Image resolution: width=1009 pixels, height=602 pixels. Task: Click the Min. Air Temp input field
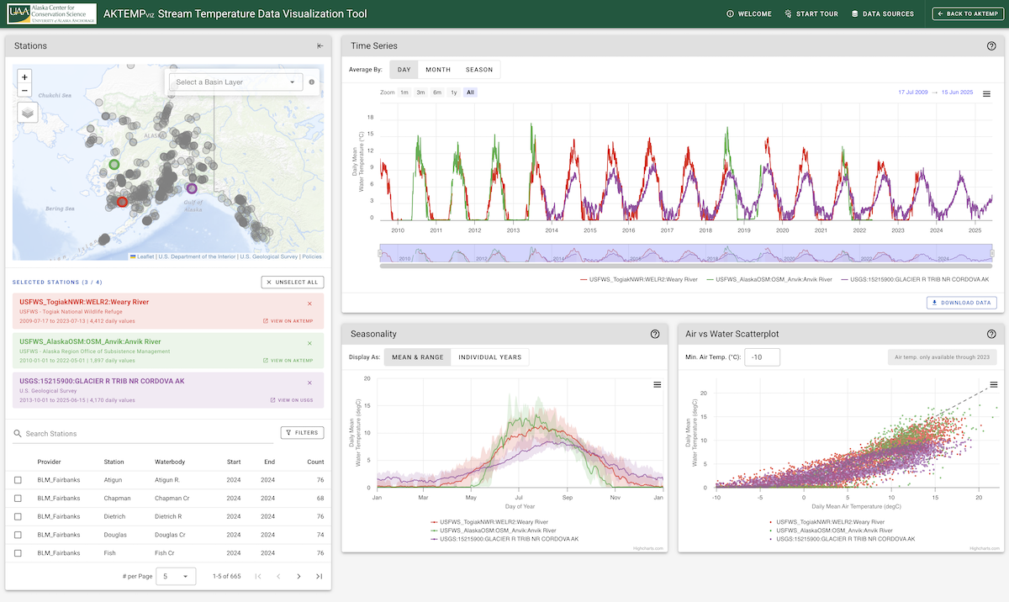coord(763,357)
